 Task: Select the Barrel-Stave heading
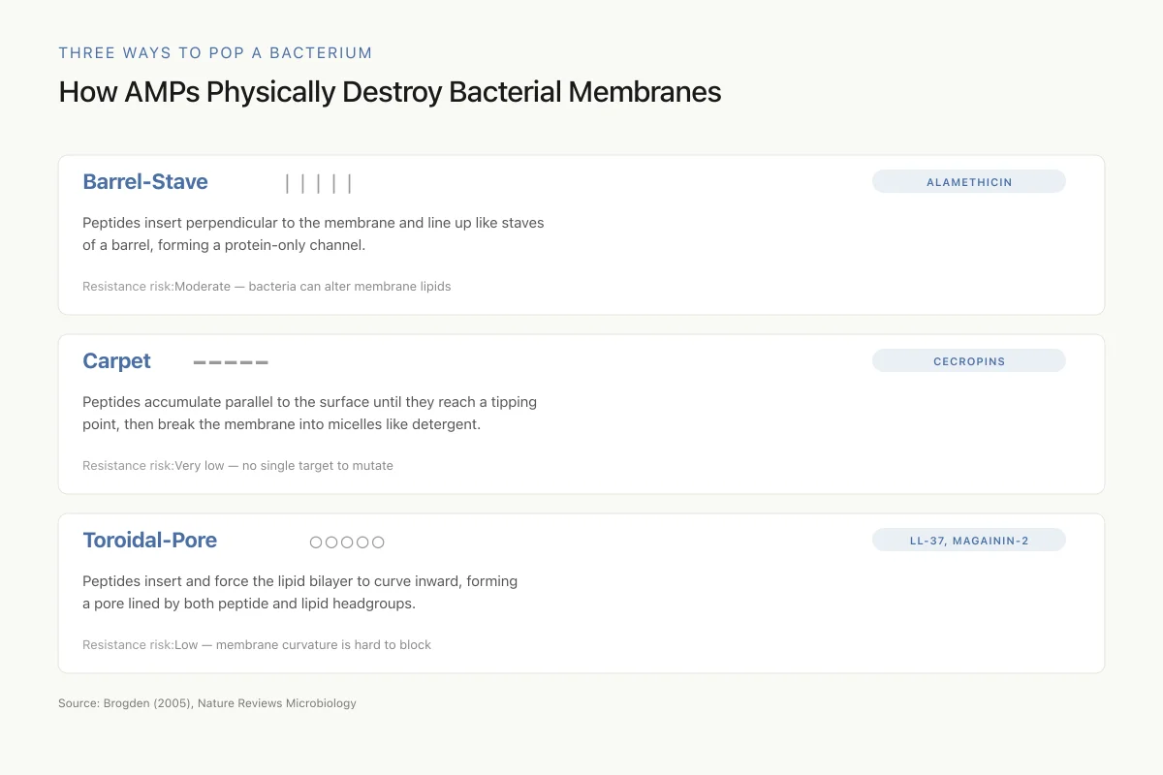pyautogui.click(x=145, y=182)
